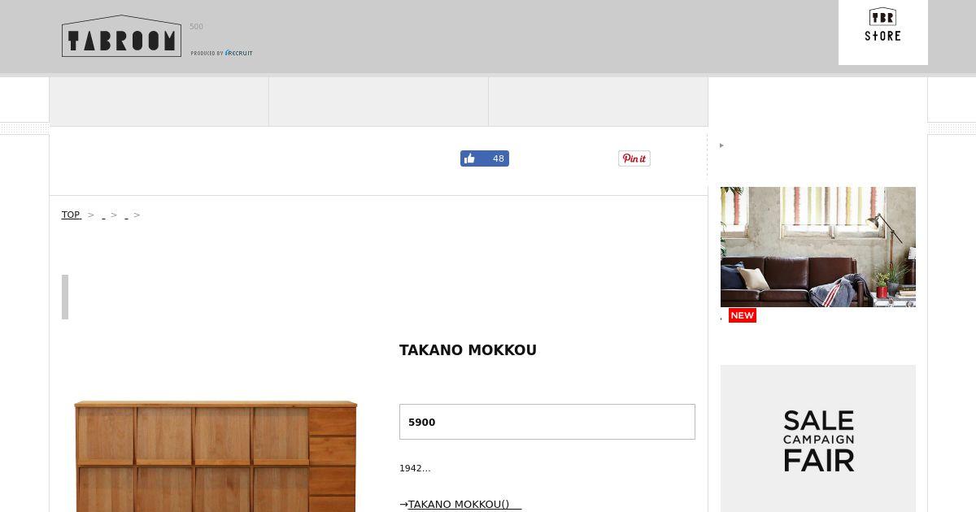Click the TAKANO MOKKOU brand heading

tap(468, 350)
